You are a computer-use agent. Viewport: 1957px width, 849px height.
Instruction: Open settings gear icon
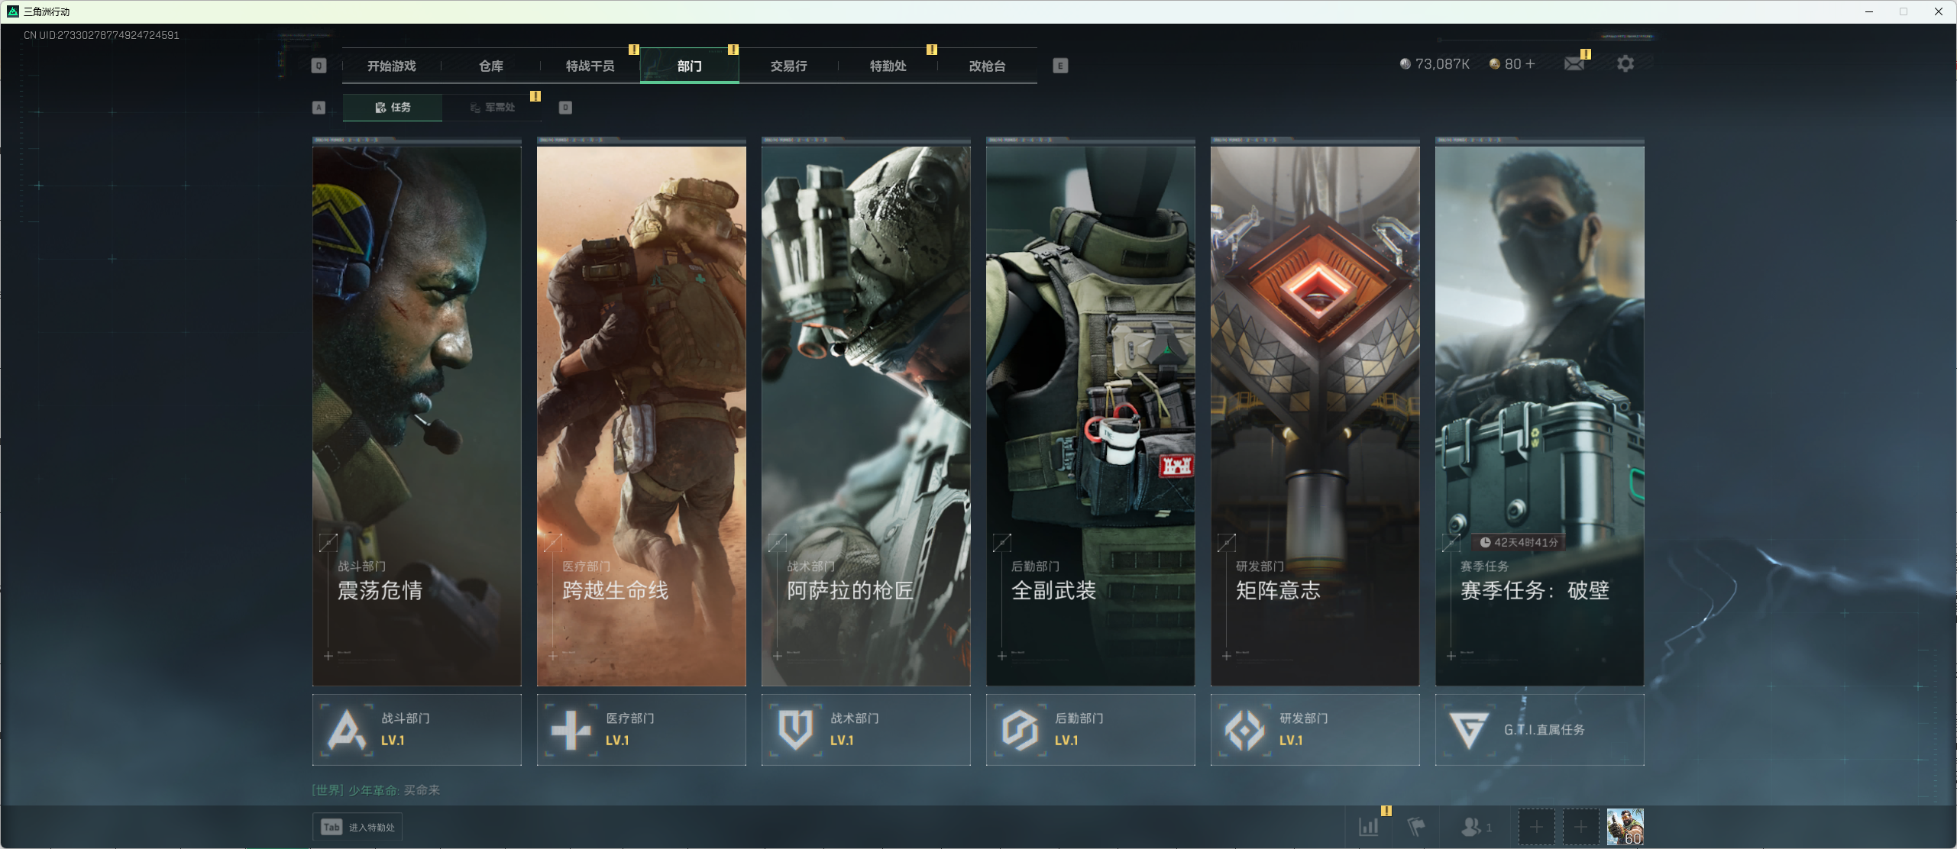pyautogui.click(x=1625, y=64)
